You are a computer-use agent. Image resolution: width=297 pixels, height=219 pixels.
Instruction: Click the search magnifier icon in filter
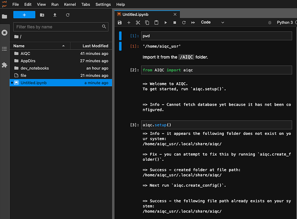pyautogui.click(x=104, y=26)
